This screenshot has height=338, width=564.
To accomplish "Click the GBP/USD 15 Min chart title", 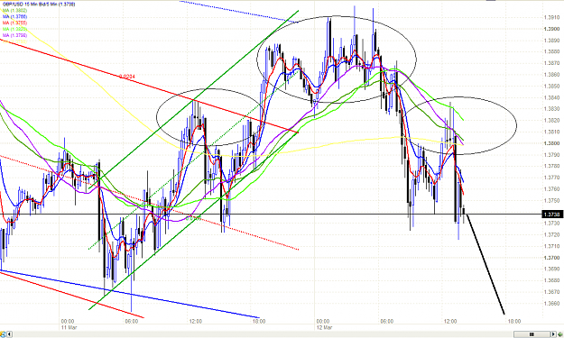I will coord(39,5).
